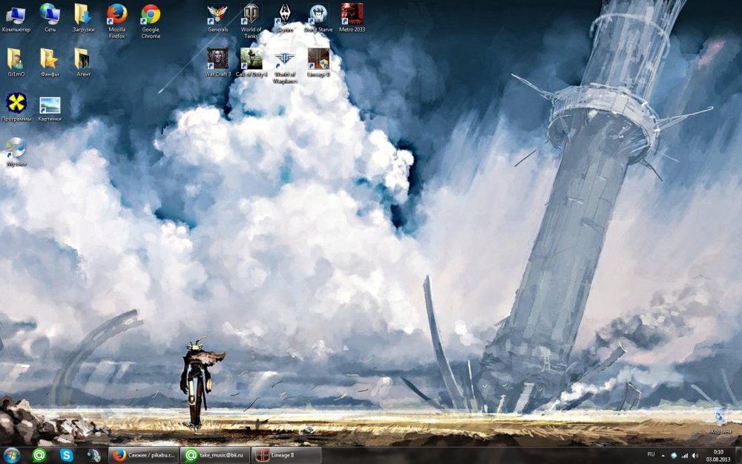The width and height of the screenshot is (742, 464).
Task: Select the Lineage II desktop shortcut
Action: point(318,62)
